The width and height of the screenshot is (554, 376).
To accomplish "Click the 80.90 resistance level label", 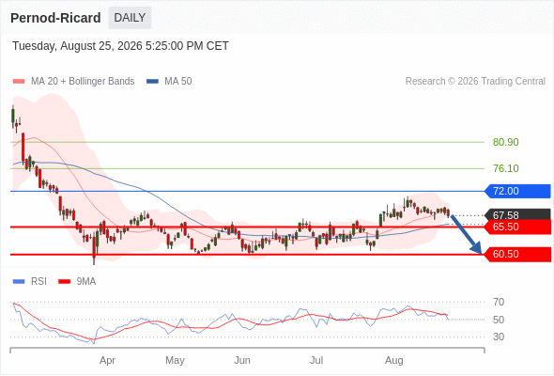I will pos(505,142).
